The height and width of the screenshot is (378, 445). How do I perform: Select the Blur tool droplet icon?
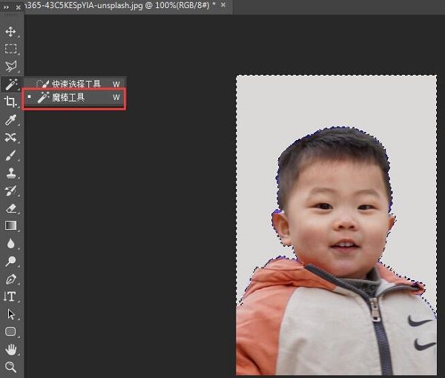tap(11, 243)
